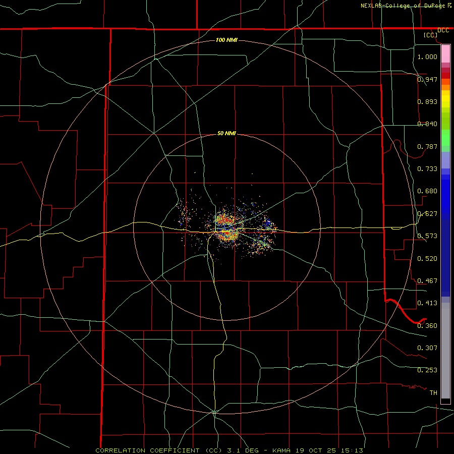Click the TH threshold legend label

433,393
